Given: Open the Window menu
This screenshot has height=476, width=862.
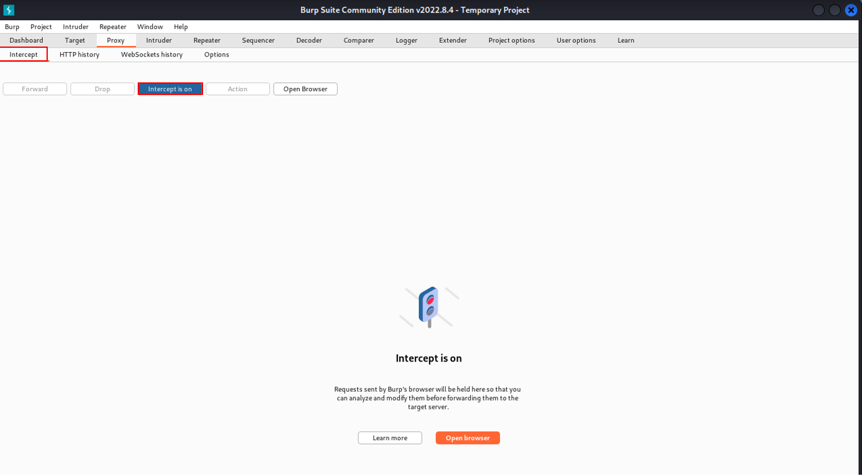Looking at the screenshot, I should coord(150,27).
